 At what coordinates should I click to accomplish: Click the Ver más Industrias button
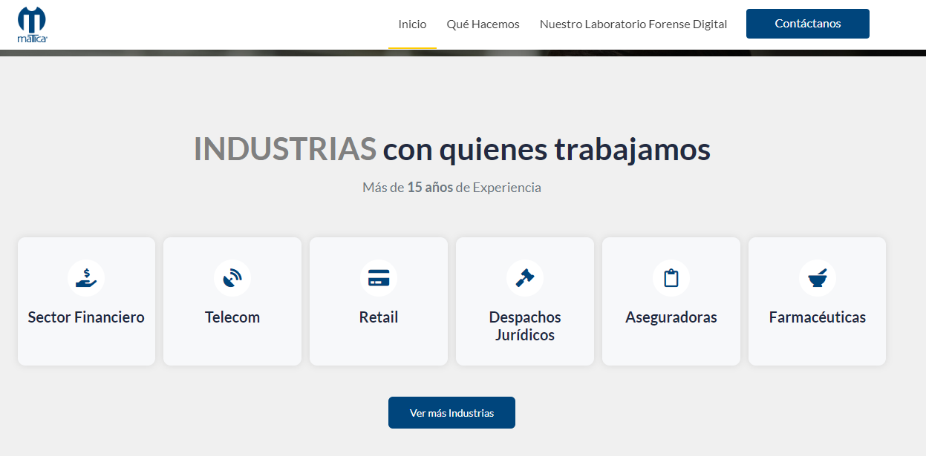451,413
